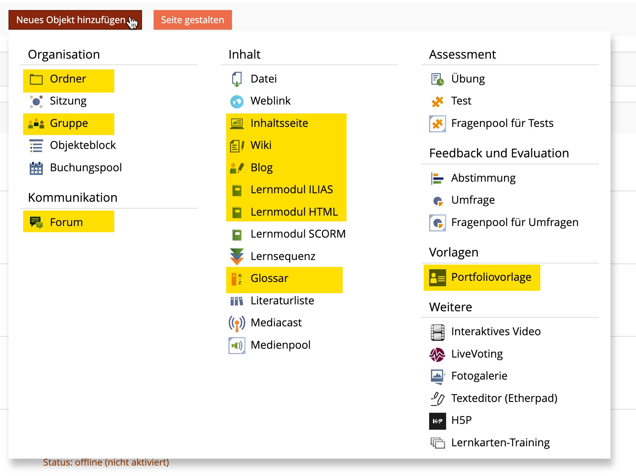The image size is (636, 476).
Task: Click the Weblink globe icon
Action: point(237,101)
